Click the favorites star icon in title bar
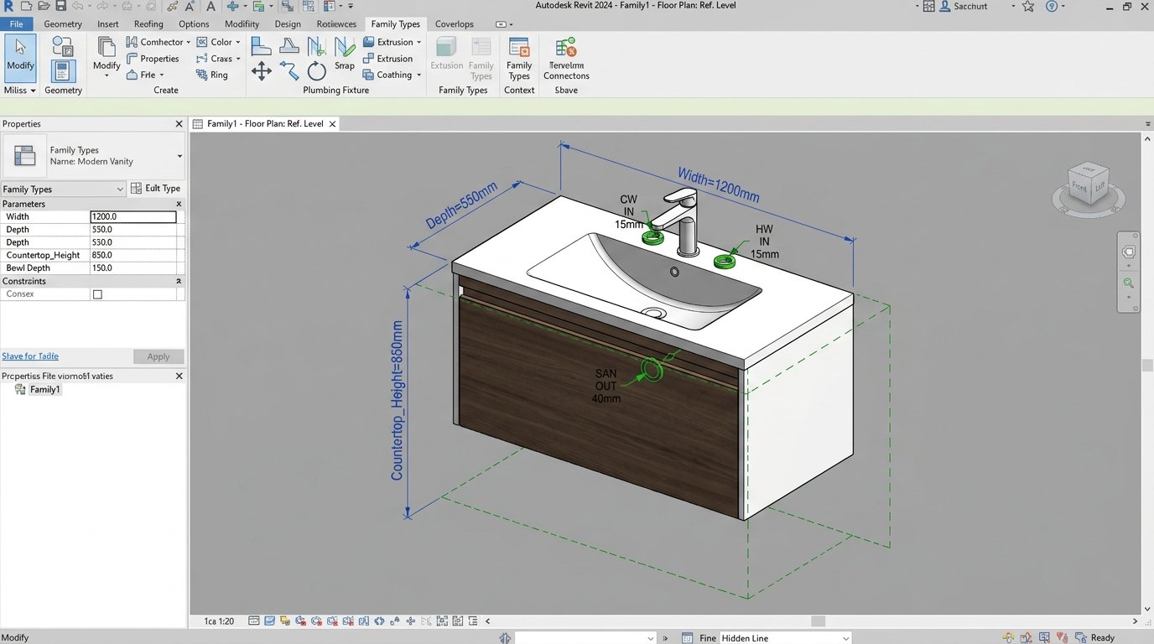 click(x=1028, y=6)
